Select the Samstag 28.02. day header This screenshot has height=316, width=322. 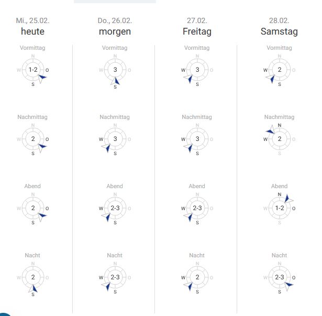[280, 26]
